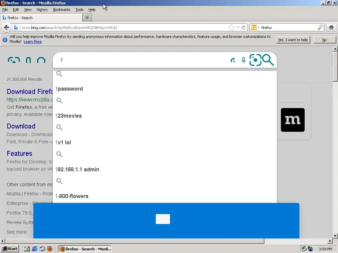This screenshot has height=253, width=338.
Task: Open the Windows Start button
Action: click(x=10, y=249)
